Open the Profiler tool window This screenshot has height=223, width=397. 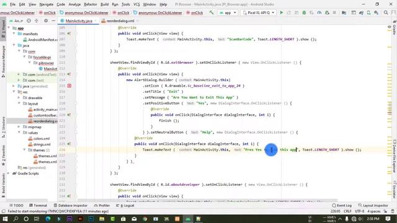coord(102,205)
